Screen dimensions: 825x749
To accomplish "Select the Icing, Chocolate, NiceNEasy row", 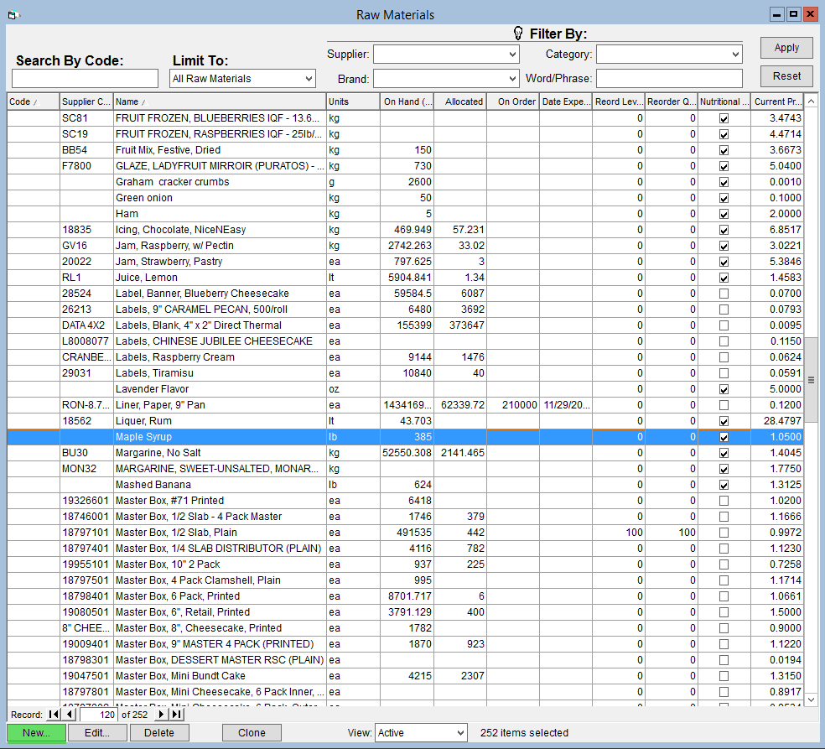I will [405, 230].
